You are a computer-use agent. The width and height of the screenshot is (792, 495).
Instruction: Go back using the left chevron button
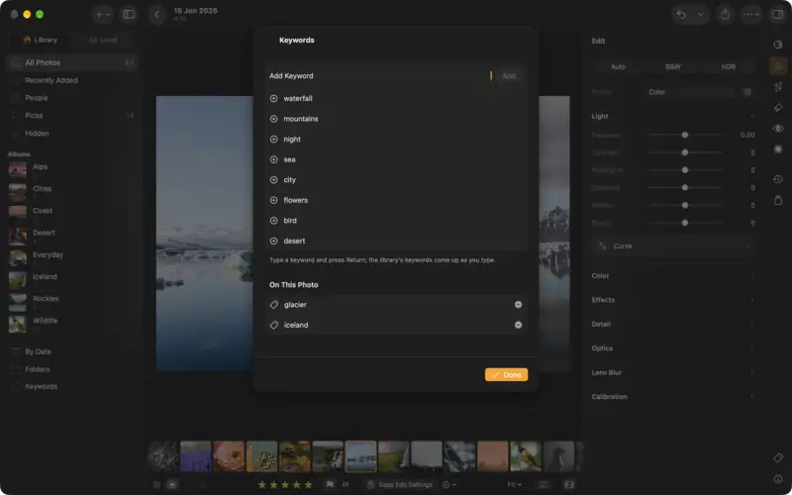click(x=157, y=15)
